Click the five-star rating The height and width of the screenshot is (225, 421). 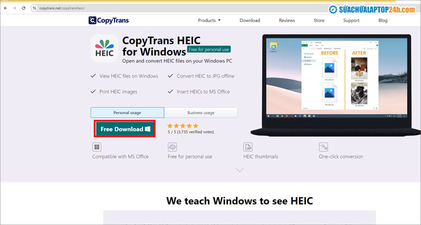(182, 125)
